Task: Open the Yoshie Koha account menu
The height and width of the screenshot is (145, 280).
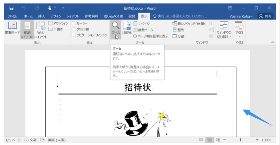Action: (x=241, y=16)
